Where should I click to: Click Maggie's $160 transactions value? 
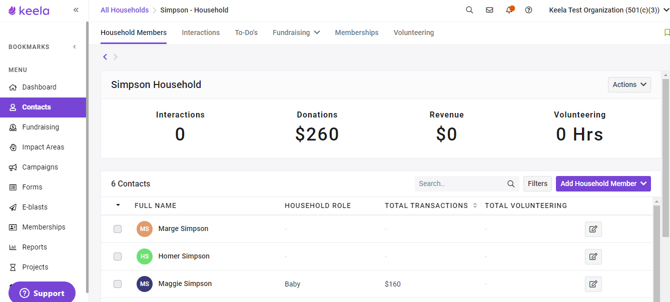click(x=393, y=284)
